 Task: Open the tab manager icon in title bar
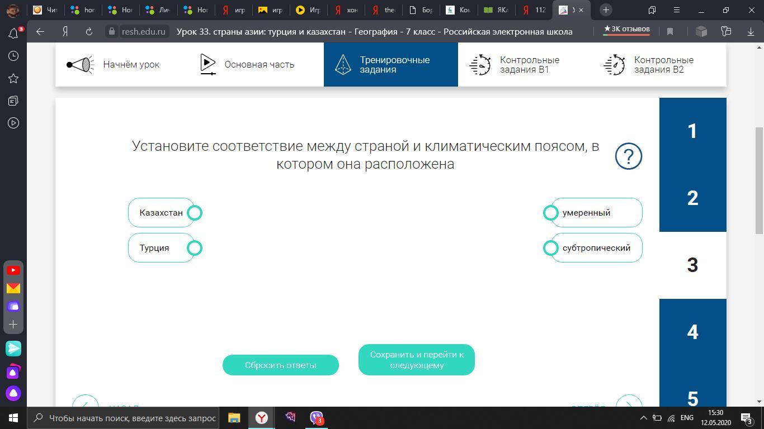click(x=652, y=10)
